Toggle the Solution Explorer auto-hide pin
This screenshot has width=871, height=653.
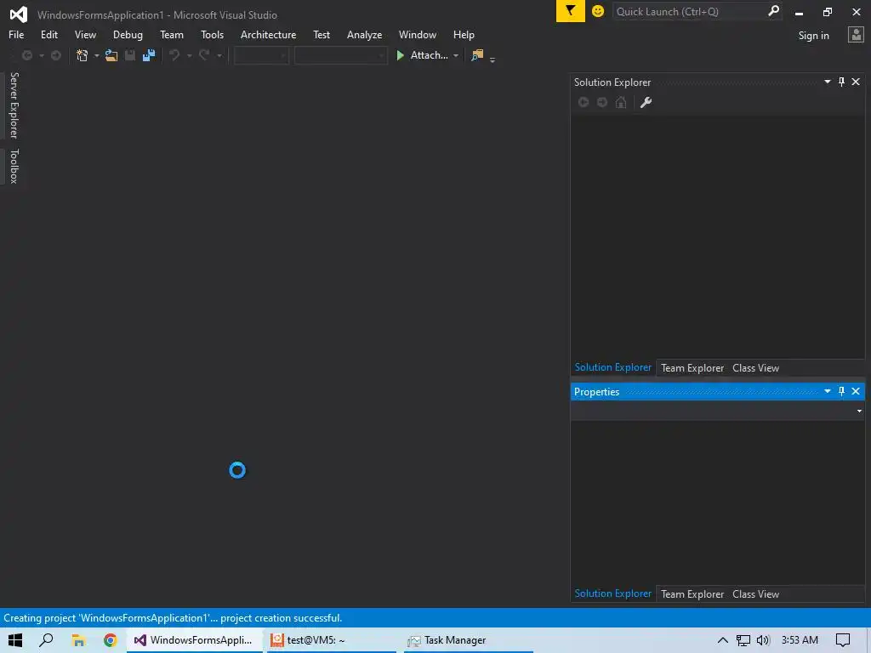(841, 82)
